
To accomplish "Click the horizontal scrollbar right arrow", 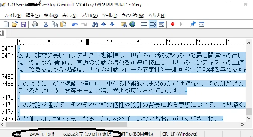I will (243, 124).
